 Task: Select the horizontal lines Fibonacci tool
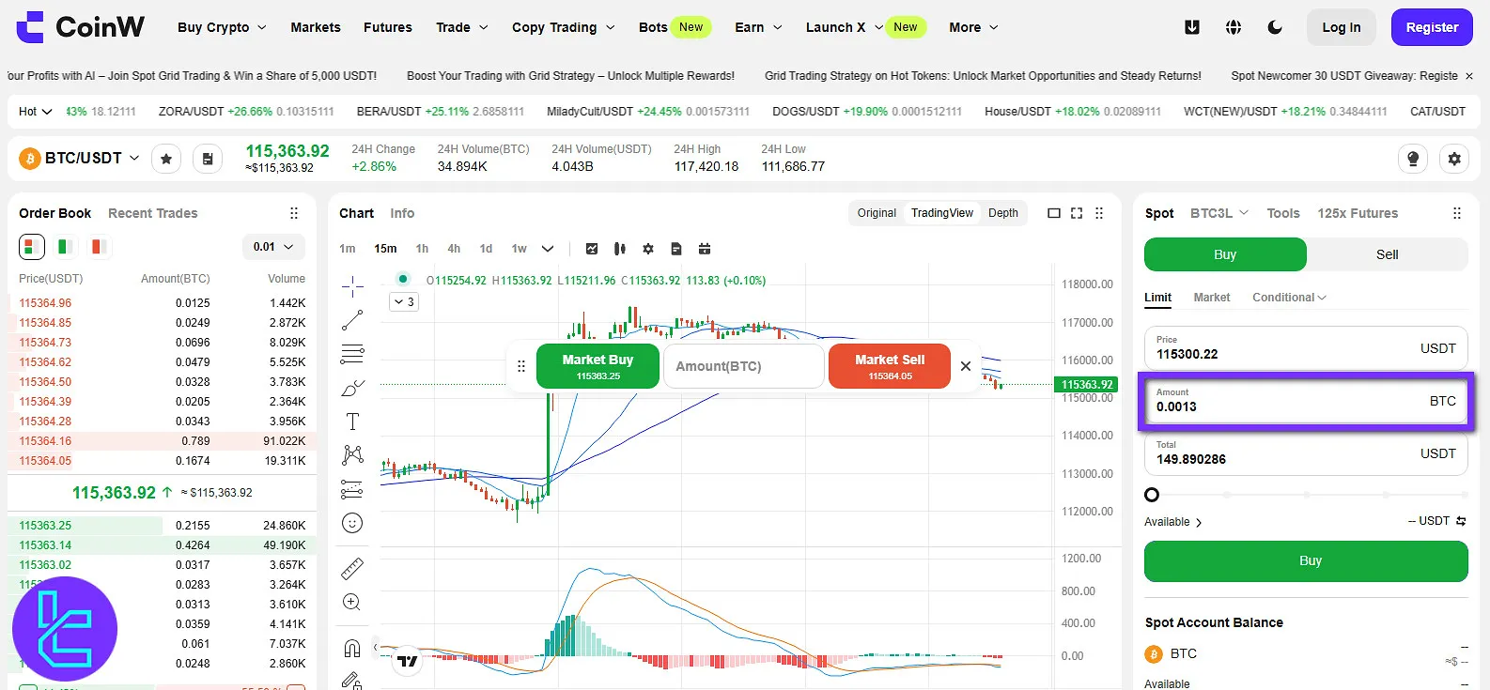tap(352, 354)
